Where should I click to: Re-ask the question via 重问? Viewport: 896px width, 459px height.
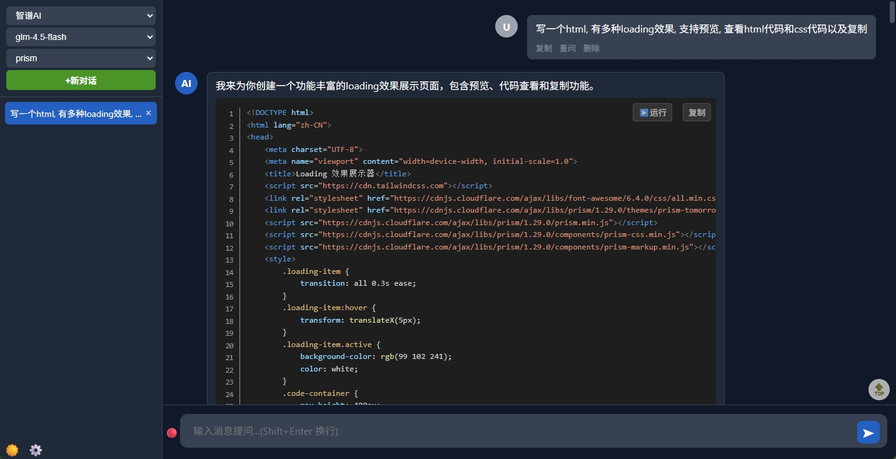tap(568, 48)
